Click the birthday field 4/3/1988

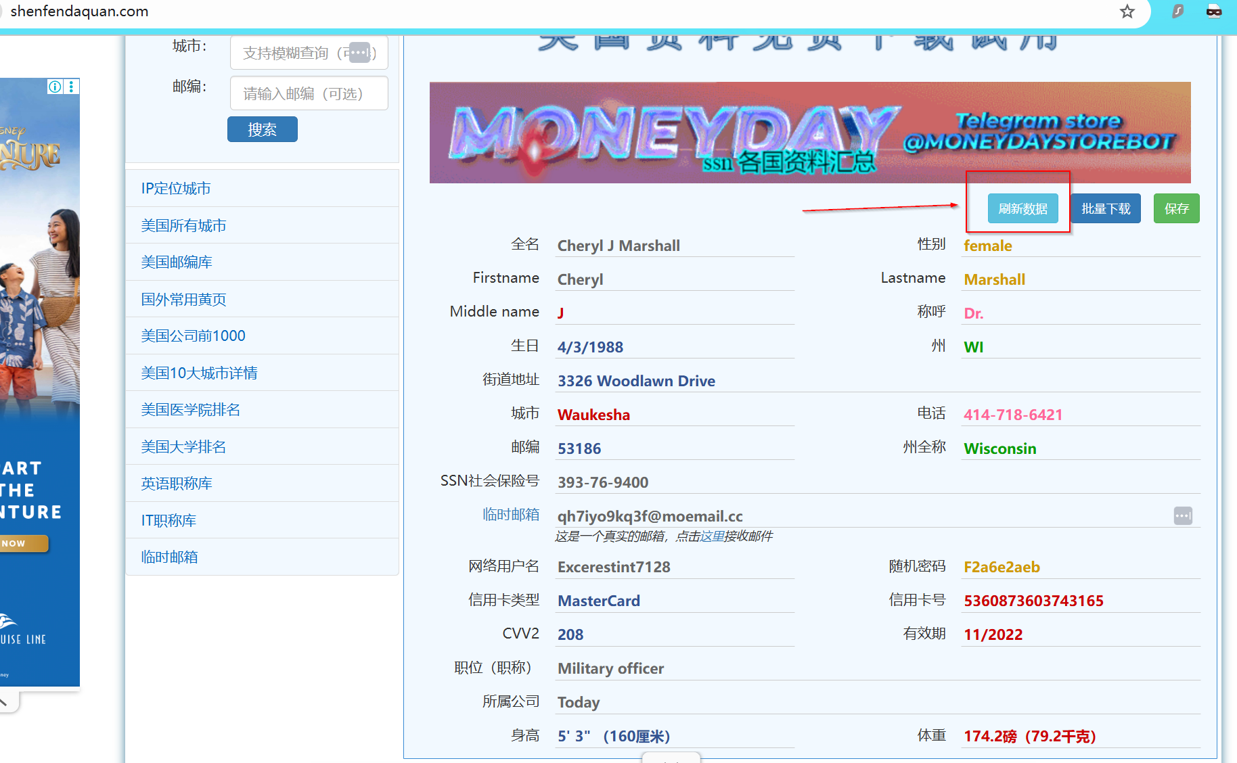[x=675, y=347]
